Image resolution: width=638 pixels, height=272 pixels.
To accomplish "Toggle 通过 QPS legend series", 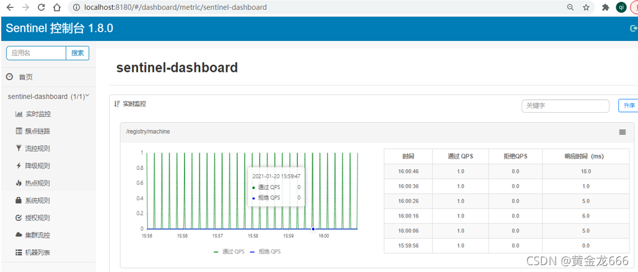I will click(x=229, y=252).
